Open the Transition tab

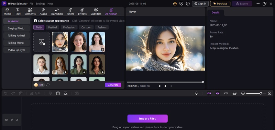[57, 12]
